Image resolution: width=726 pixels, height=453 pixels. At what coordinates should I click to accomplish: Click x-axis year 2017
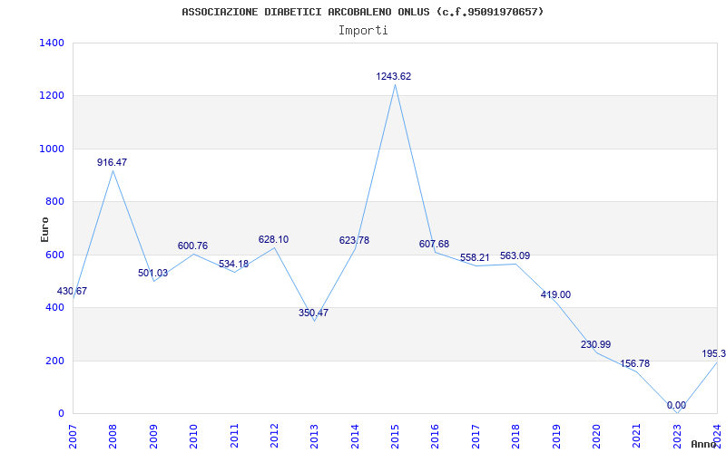476,437
